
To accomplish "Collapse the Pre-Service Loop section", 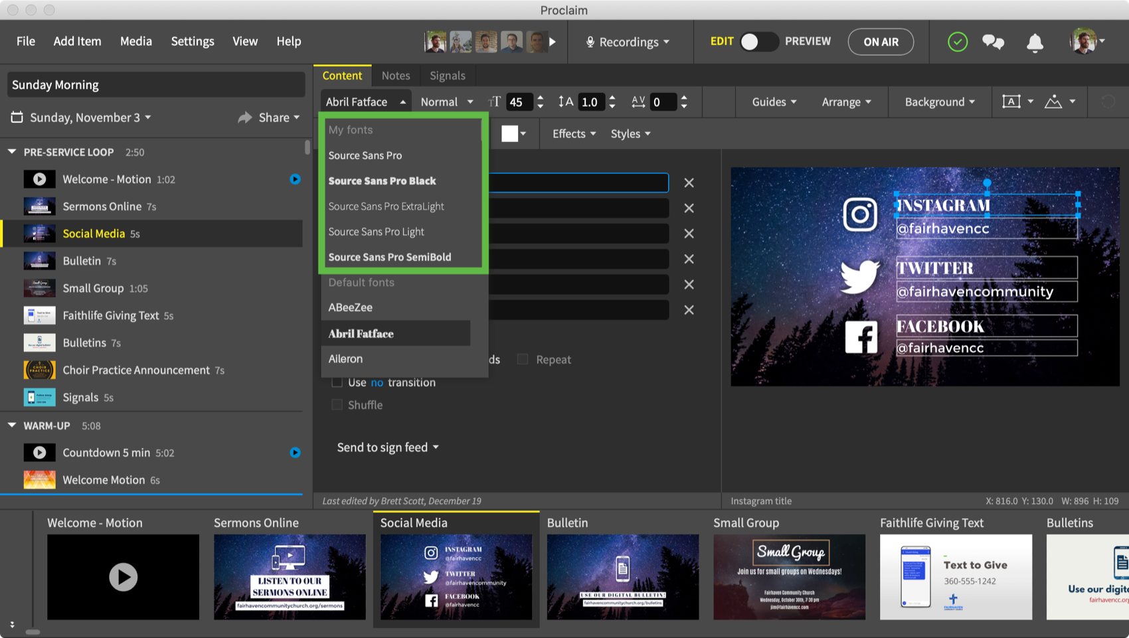I will (x=12, y=152).
